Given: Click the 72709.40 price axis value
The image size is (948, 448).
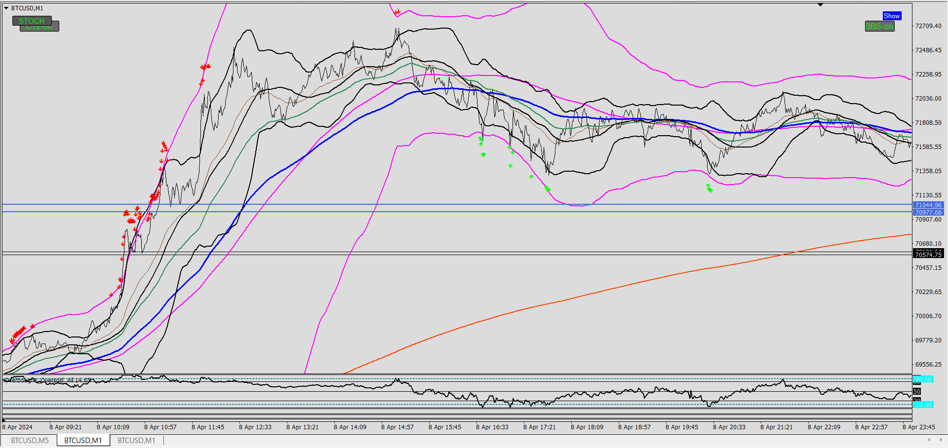Looking at the screenshot, I should [x=928, y=26].
